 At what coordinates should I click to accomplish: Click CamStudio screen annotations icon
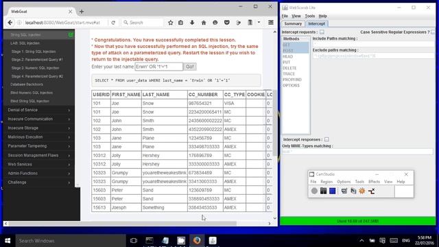[353, 191]
